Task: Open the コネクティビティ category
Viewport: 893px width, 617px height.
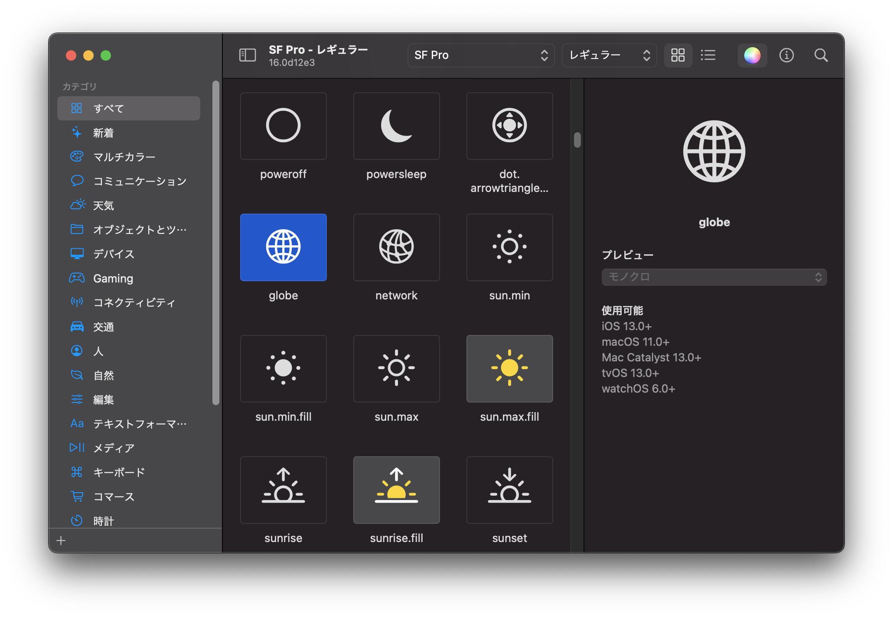Action: tap(134, 302)
